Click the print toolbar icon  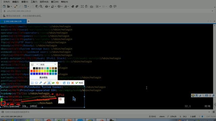pos(47,6)
